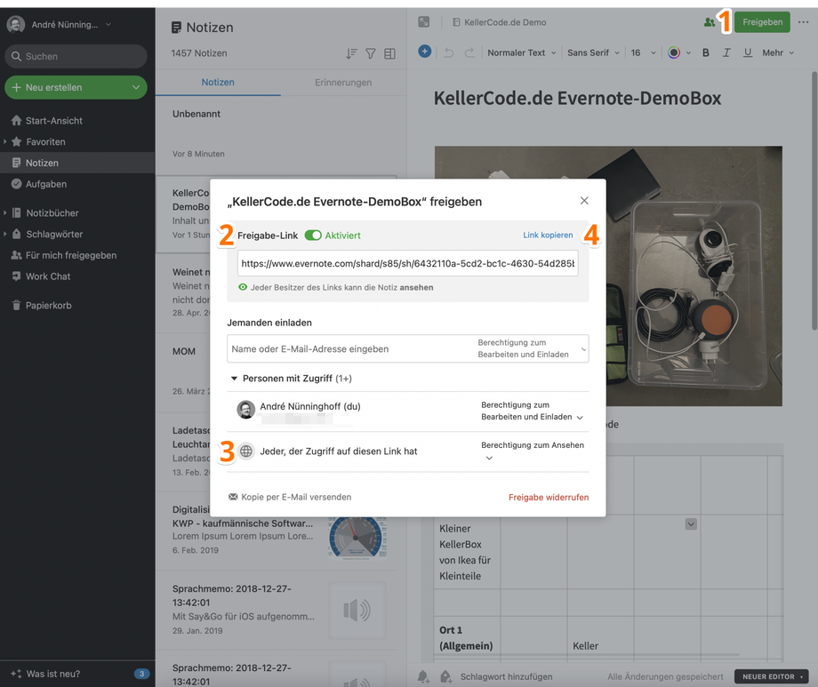Viewport: 818px width, 687px height.
Task: Close the freigeben dialog
Action: tap(584, 201)
